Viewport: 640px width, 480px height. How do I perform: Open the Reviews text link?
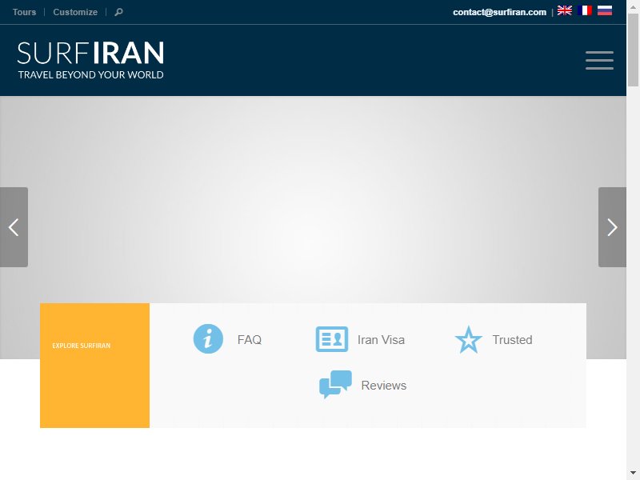point(384,386)
